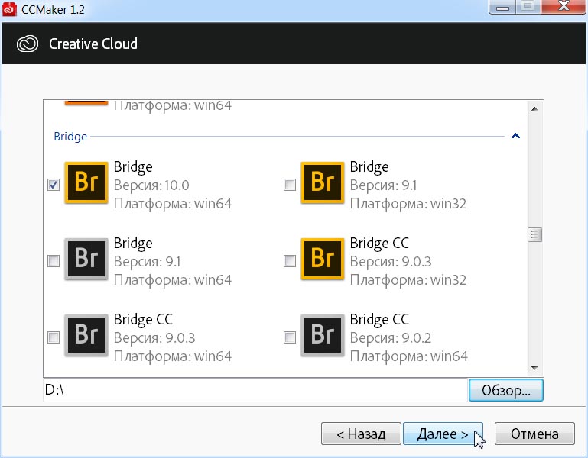This screenshot has width=588, height=458.
Task: Uncheck the Bridge 10.0 win64 checkbox
Action: [x=54, y=185]
